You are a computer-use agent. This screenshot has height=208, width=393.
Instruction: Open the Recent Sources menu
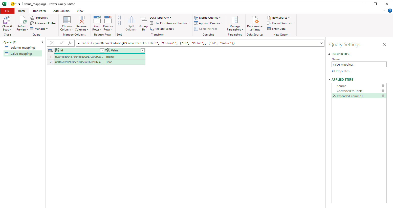click(x=280, y=23)
